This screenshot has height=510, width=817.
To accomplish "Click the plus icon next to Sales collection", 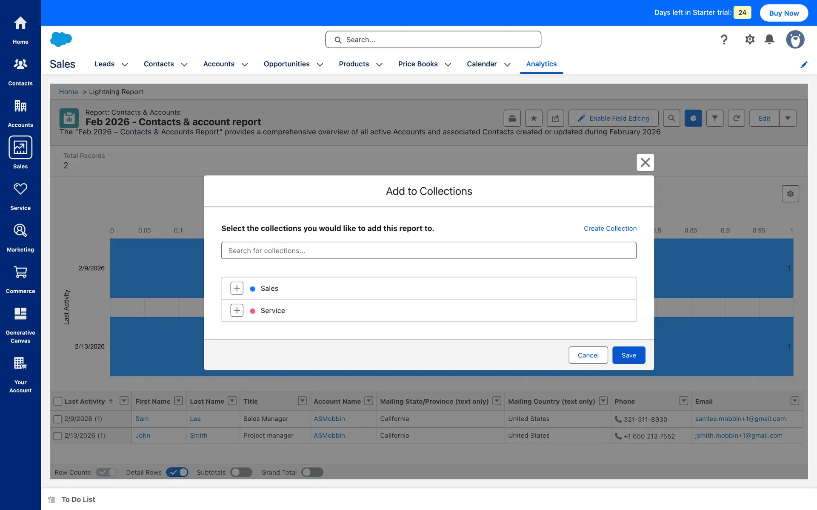I will (x=237, y=288).
